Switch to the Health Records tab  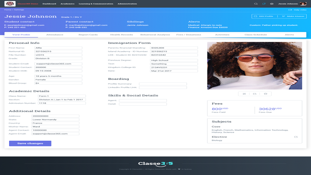(122, 35)
